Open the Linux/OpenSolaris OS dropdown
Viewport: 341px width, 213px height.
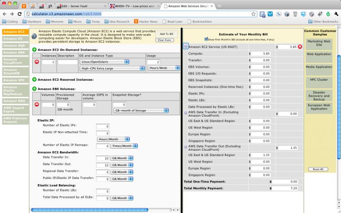tap(105, 62)
